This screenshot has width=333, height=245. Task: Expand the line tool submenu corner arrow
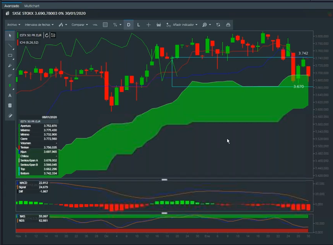(x=13, y=49)
